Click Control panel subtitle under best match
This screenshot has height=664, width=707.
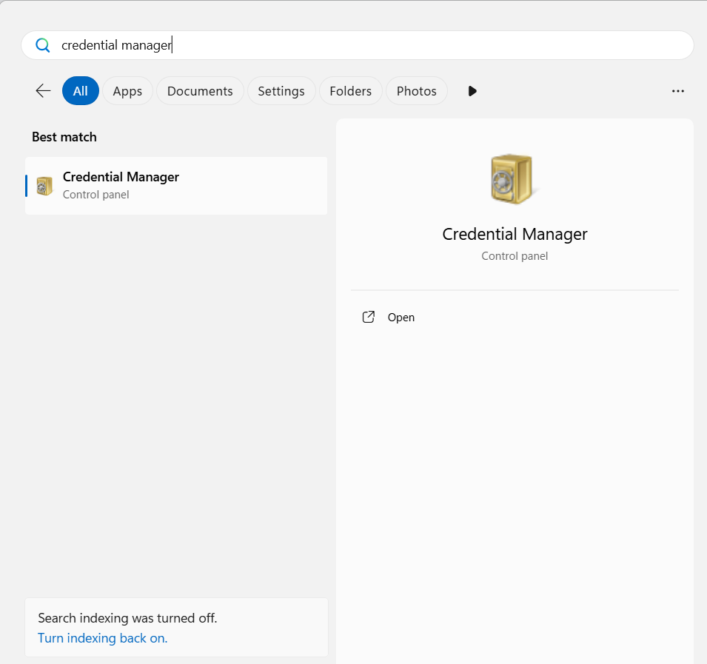coord(96,195)
